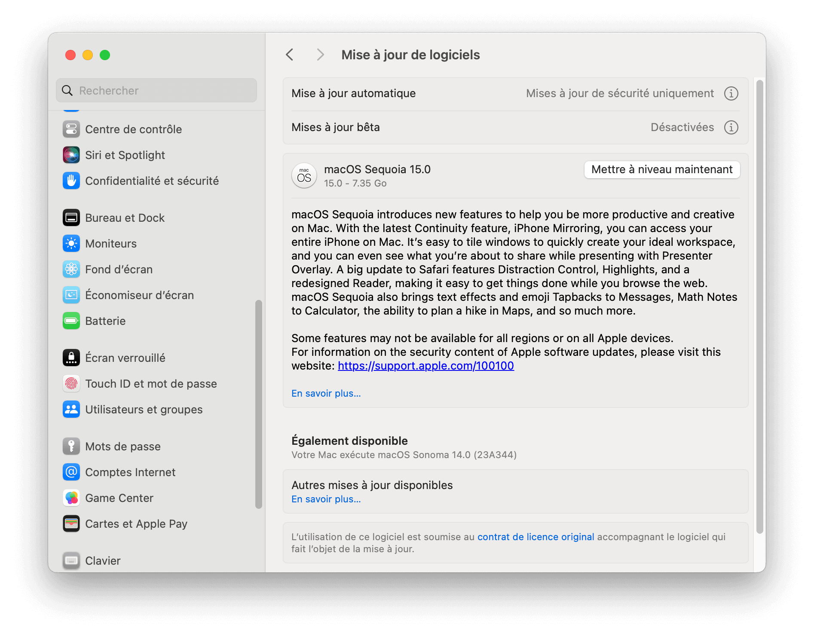The width and height of the screenshot is (814, 636).
Task: Click info icon for Mise à jour automatique
Action: (x=731, y=94)
